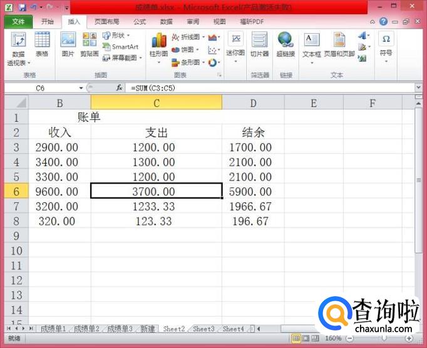Switch to Normal view in status bar
Image resolution: width=427 pixels, height=348 pixels.
pyautogui.click(x=296, y=338)
